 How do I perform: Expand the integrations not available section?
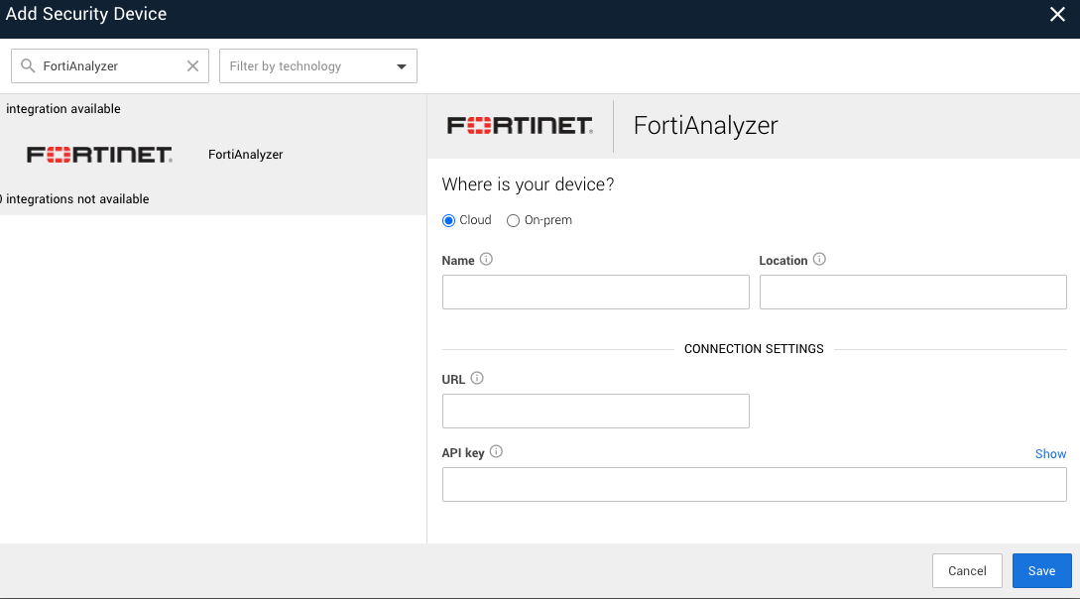74,198
